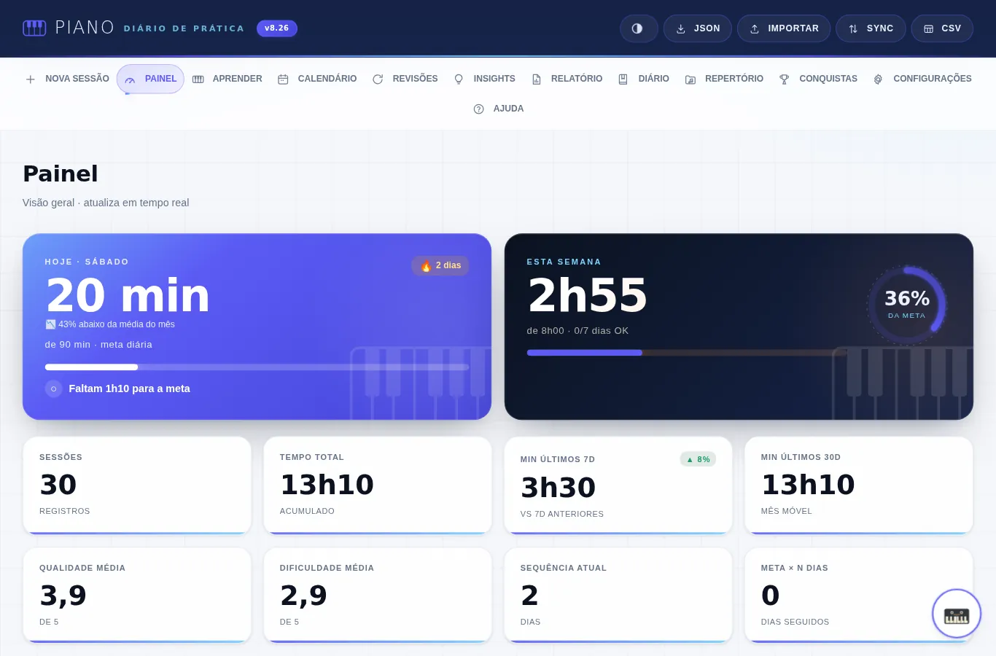The width and height of the screenshot is (996, 656).
Task: Export data with the JSON button
Action: click(x=698, y=28)
